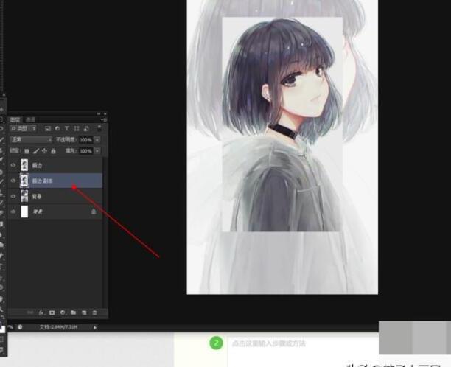
Task: Open the fx layer style menu
Action: [41, 312]
